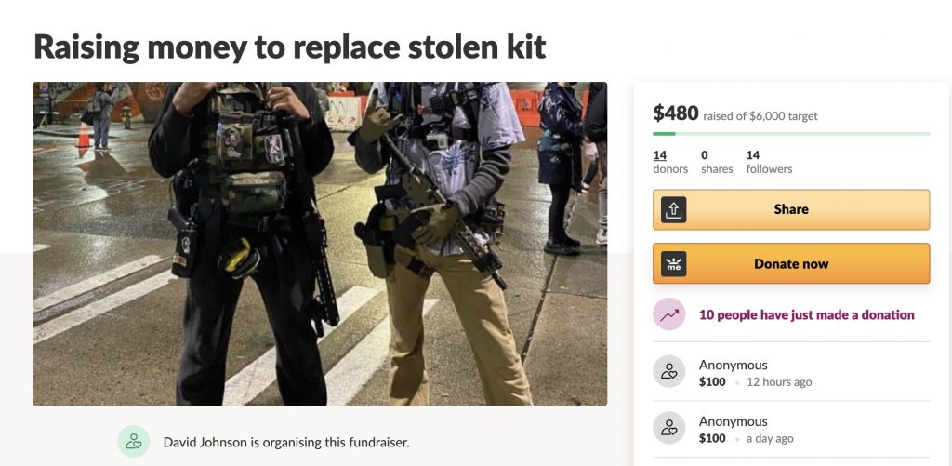Click '10 people have just made a donation'
The height and width of the screenshot is (466, 952).
pyautogui.click(x=806, y=314)
